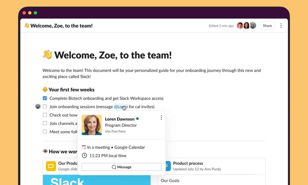Open the document overflow menu via three dots
Viewport: 308px width, 185px height.
click(x=281, y=26)
